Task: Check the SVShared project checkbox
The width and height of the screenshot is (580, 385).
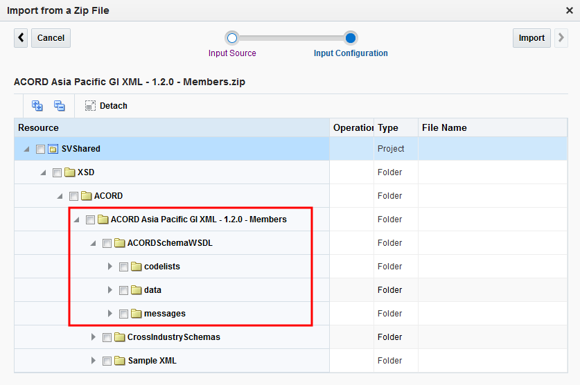Action: (x=40, y=149)
